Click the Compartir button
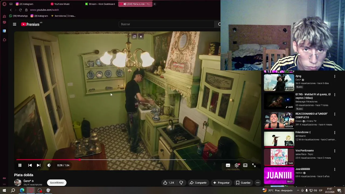The height and width of the screenshot is (194, 345). pos(198,183)
